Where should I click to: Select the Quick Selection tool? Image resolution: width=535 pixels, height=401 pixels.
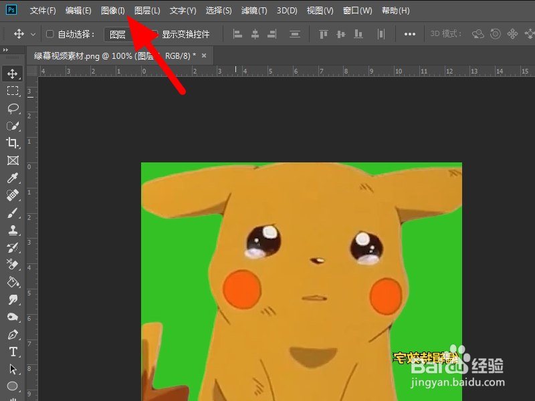pyautogui.click(x=13, y=126)
